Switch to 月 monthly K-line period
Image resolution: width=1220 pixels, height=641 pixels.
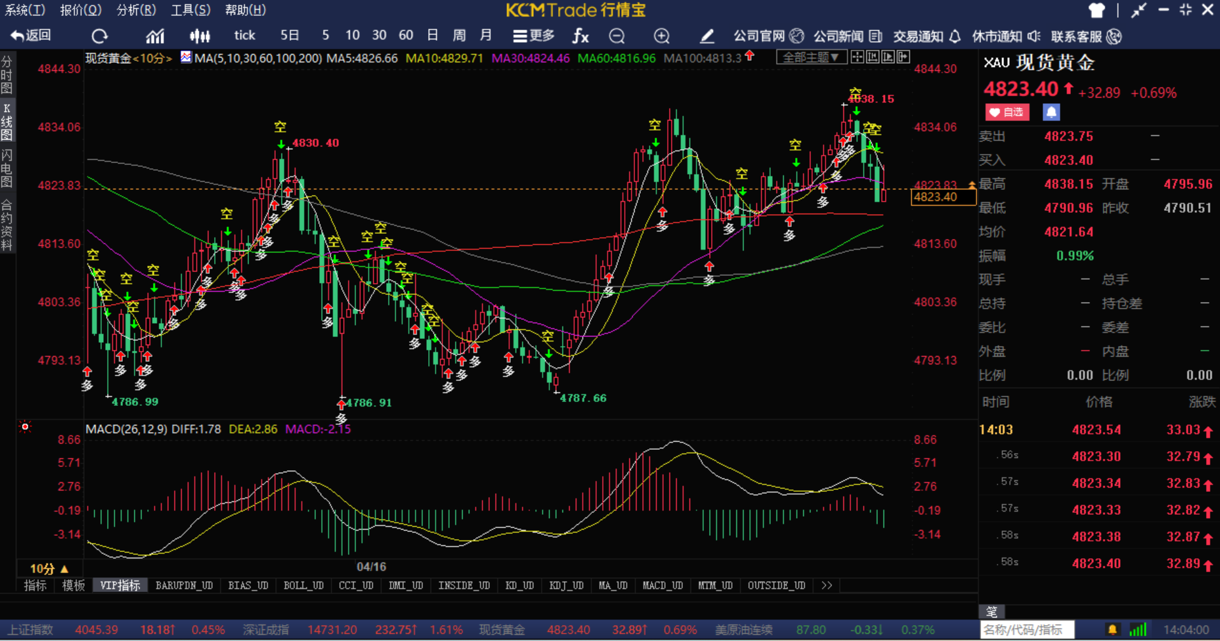486,36
